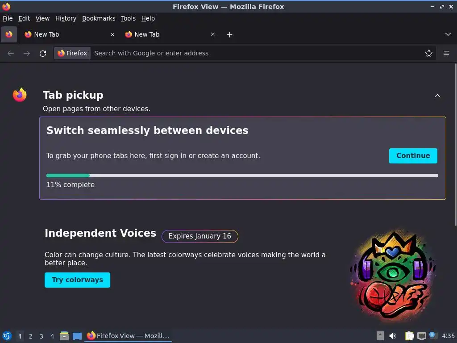457x343 pixels.
Task: Open the list all tabs dropdown
Action: (448, 34)
